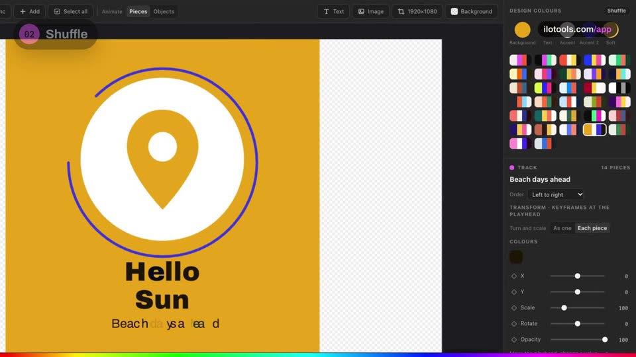Screen dimensions: 636x357
Task: Open the dark track colour swatch under Colours
Action: (x=516, y=257)
